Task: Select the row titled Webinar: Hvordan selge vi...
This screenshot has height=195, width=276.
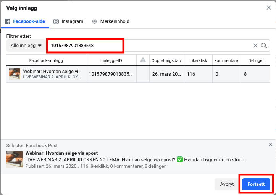Action: pyautogui.click(x=138, y=74)
